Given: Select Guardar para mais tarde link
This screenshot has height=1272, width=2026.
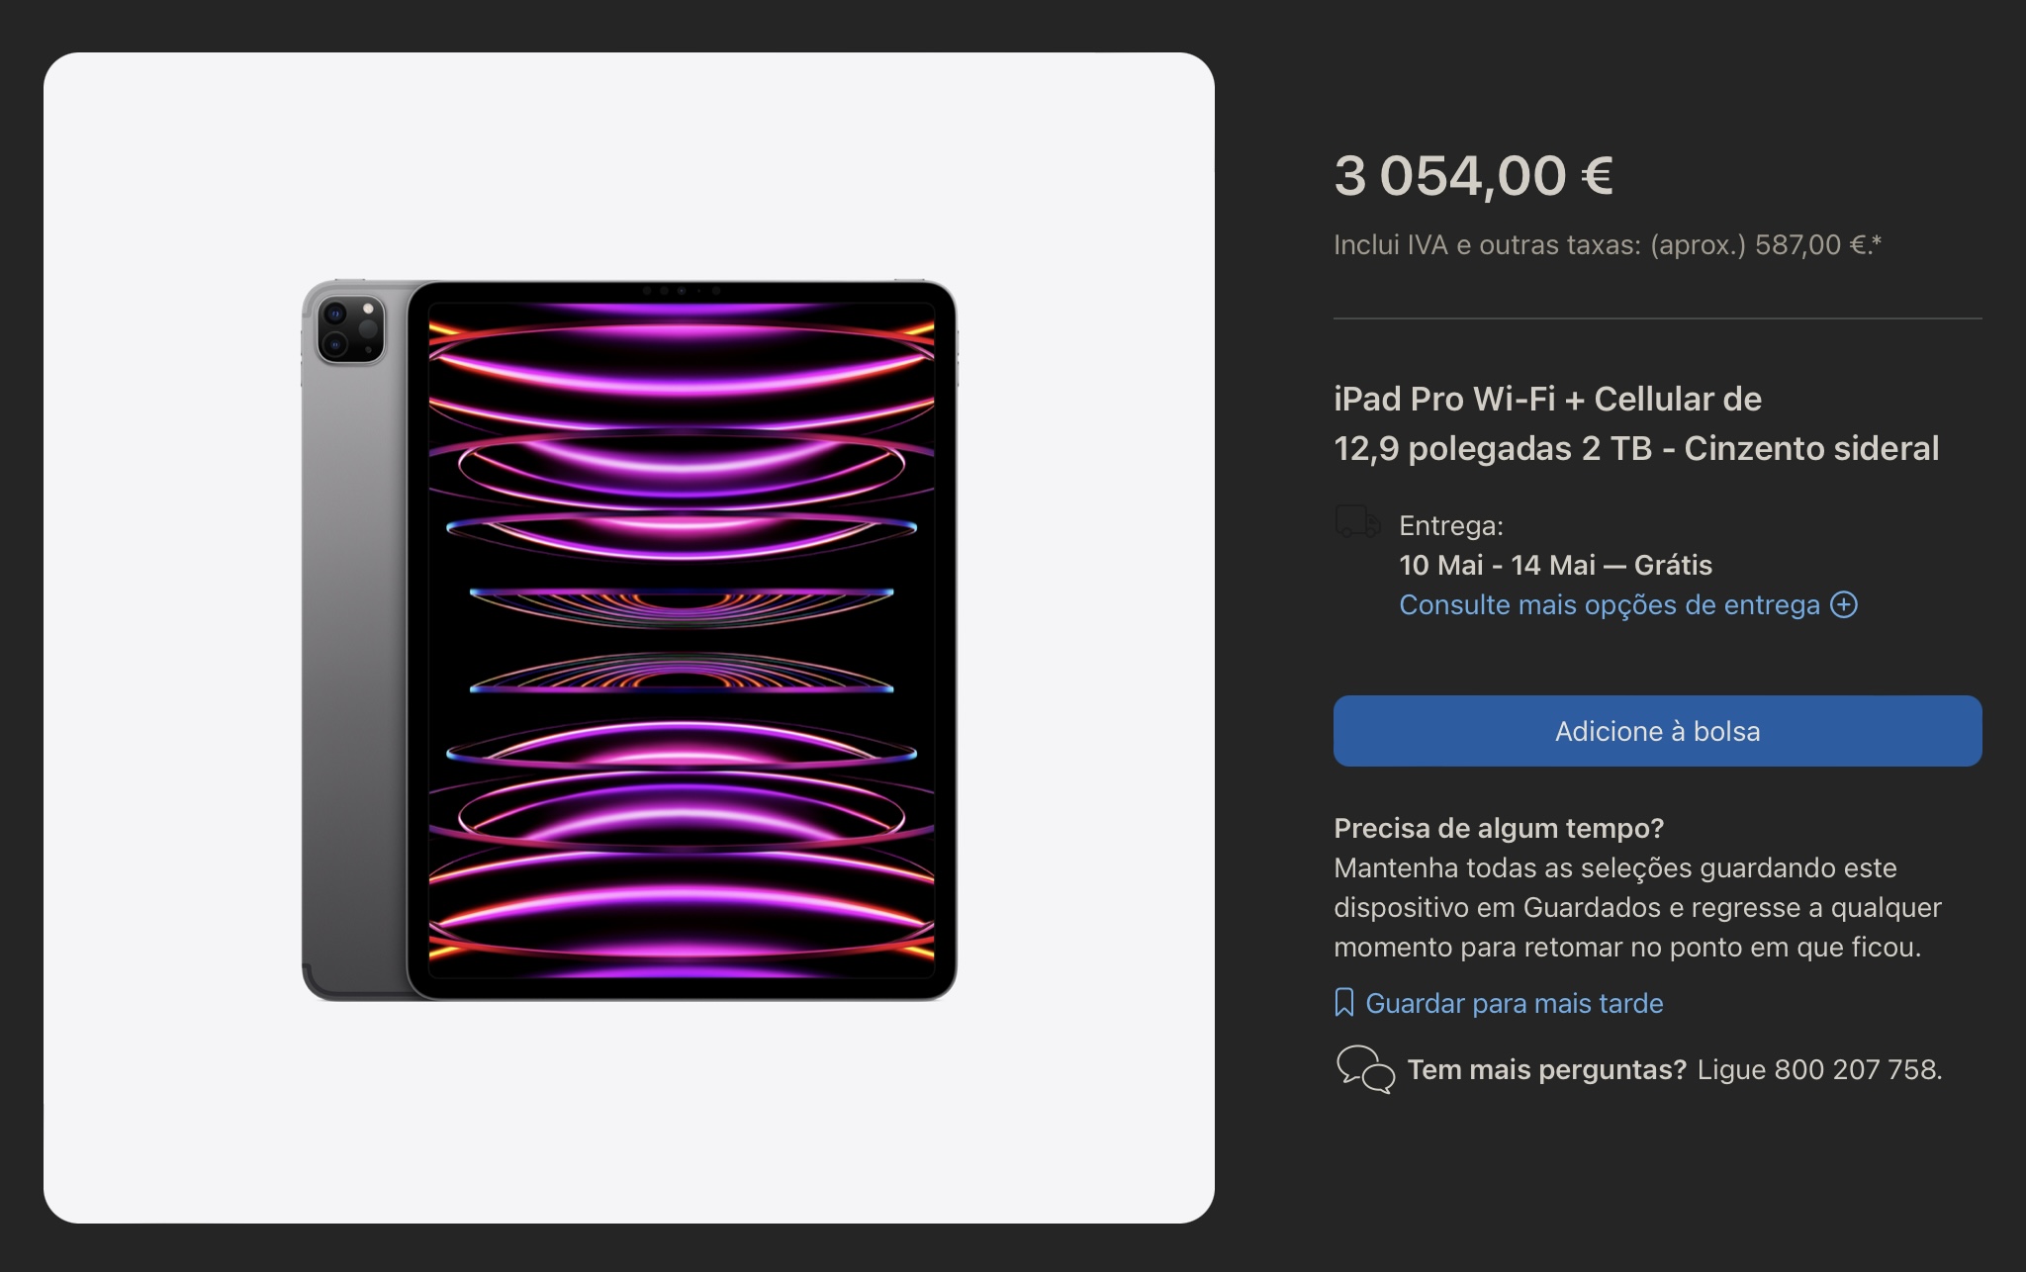Looking at the screenshot, I should 1514,1002.
